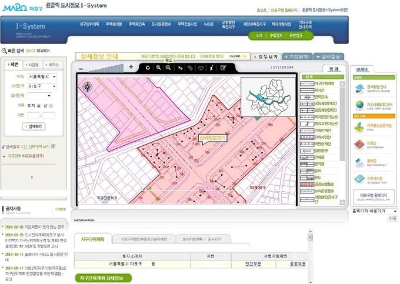Click the 지구단위계획 상세정보 green button

[103, 278]
